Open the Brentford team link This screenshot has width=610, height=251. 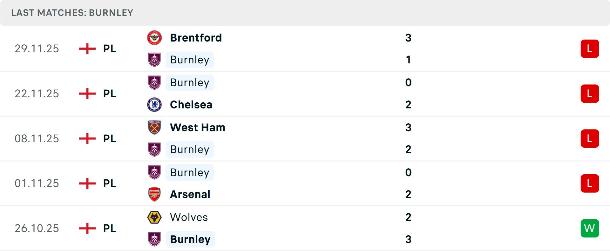[x=196, y=38]
